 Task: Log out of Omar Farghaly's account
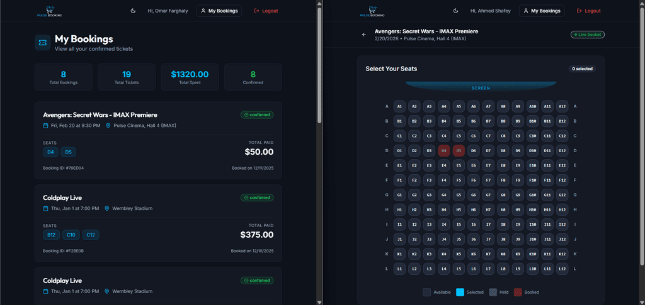[266, 11]
